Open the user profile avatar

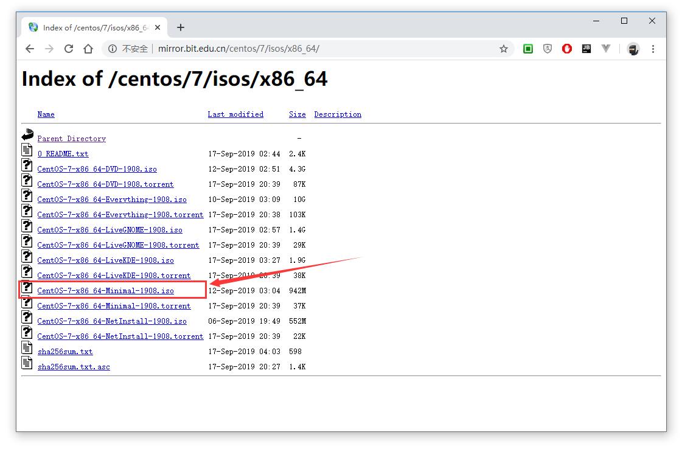coord(633,49)
